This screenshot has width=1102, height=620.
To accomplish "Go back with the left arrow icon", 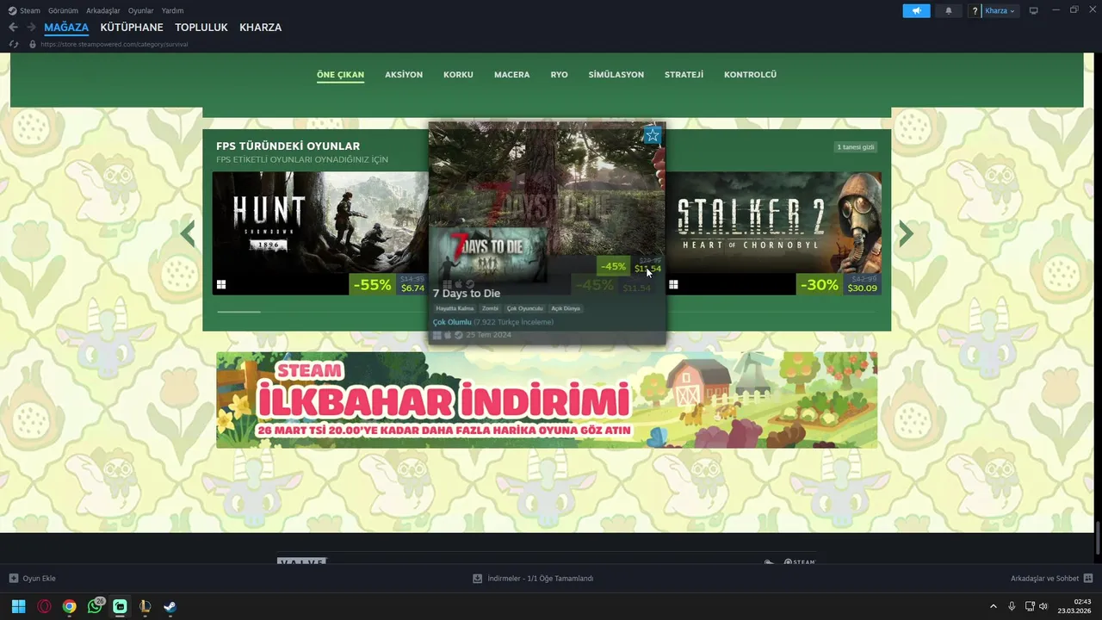I will (13, 28).
